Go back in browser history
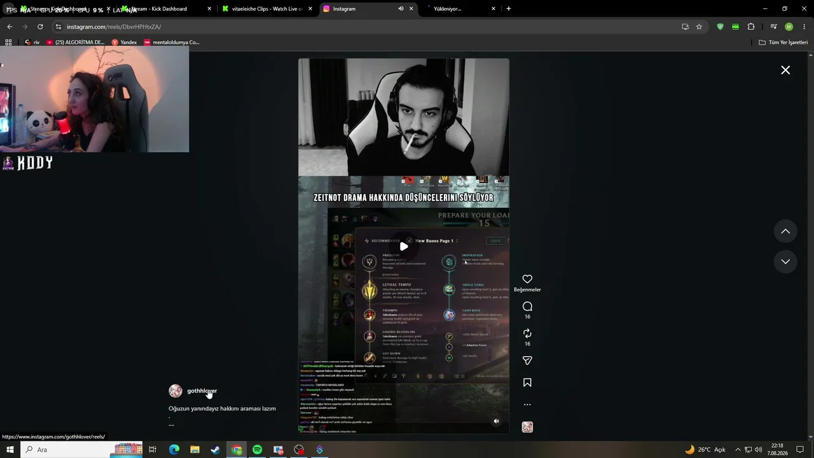 tap(10, 27)
